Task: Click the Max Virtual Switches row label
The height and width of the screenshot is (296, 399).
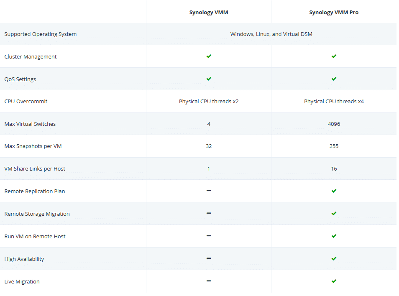Action: [x=30, y=125]
